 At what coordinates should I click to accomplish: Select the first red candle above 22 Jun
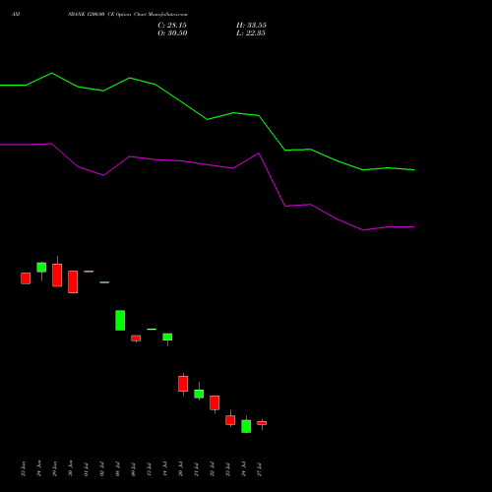pyautogui.click(x=26, y=278)
